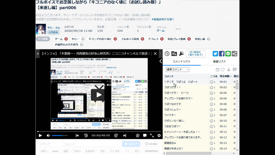Image resolution: width=275 pixels, height=155 pixels.
Task: Mute the player volume speaker icon
Action: coord(48,135)
